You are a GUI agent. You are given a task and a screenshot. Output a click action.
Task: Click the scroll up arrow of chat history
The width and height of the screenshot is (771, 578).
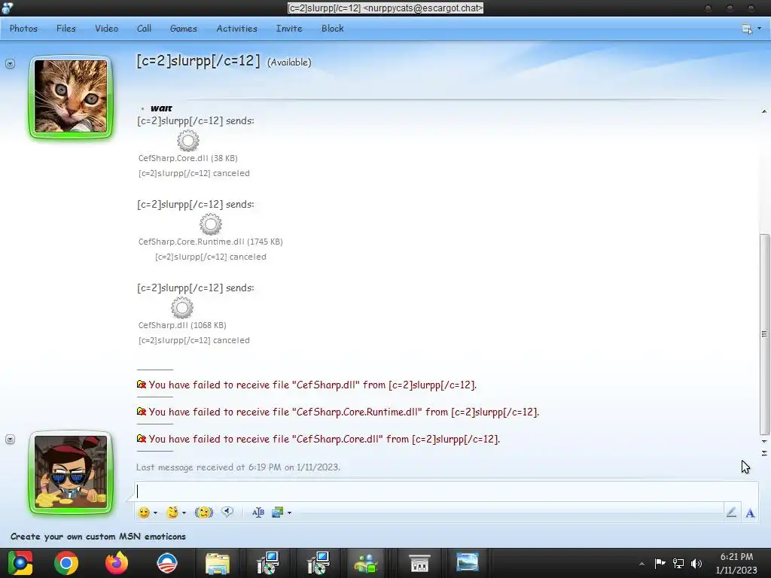point(764,111)
